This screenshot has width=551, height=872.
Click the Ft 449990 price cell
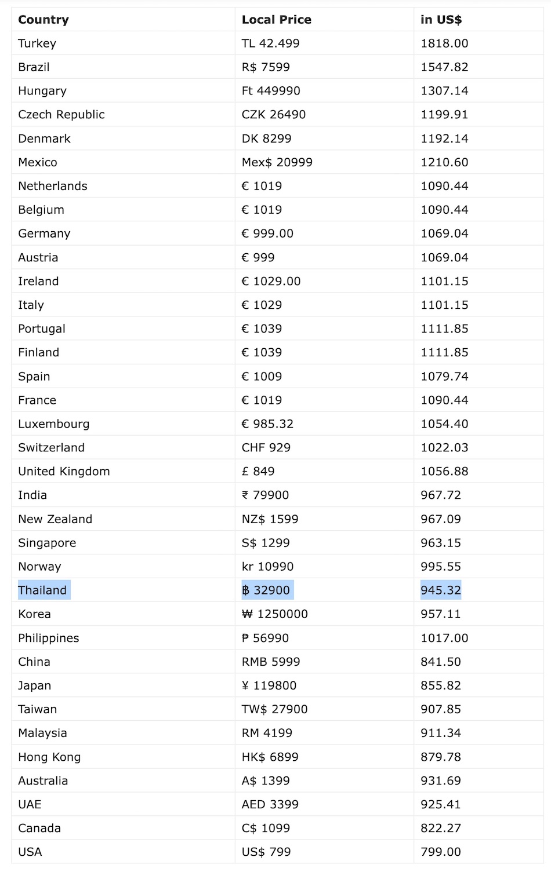271,91
